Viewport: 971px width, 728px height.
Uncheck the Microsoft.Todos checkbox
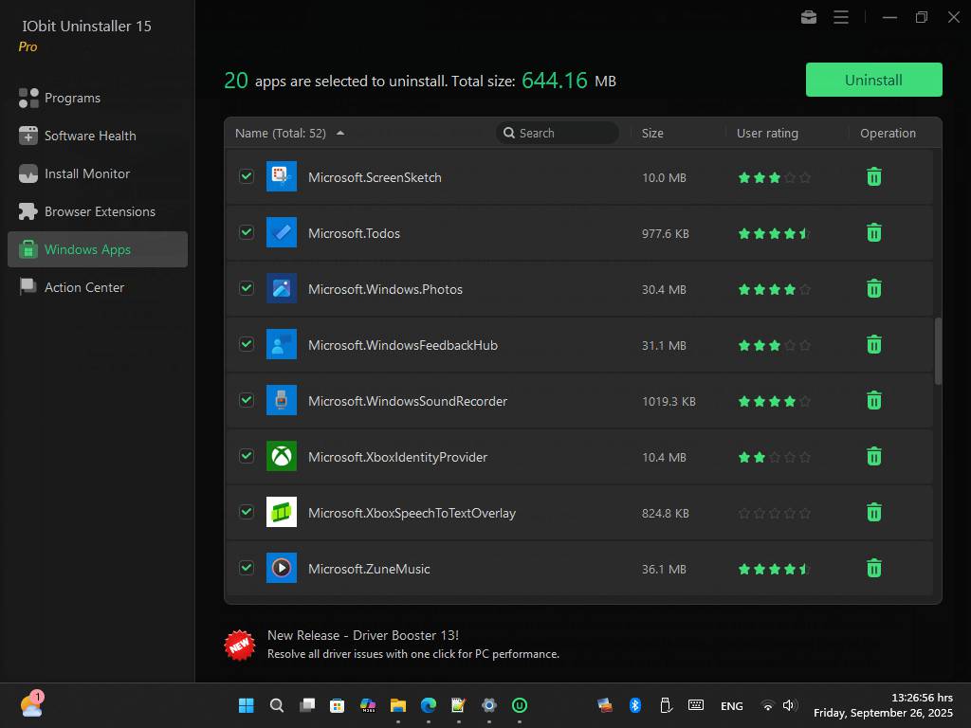pos(247,232)
